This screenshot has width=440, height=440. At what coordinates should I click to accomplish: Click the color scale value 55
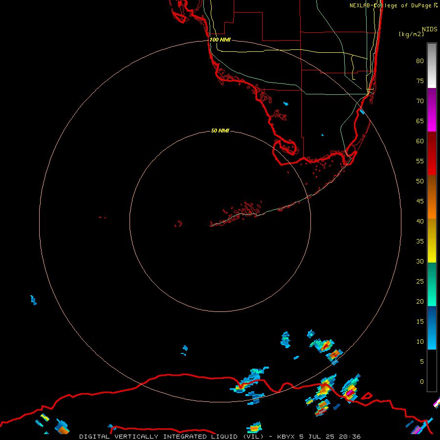tap(420, 161)
